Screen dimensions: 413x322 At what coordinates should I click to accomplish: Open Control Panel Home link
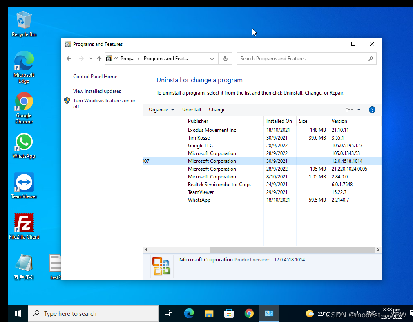[x=95, y=77]
